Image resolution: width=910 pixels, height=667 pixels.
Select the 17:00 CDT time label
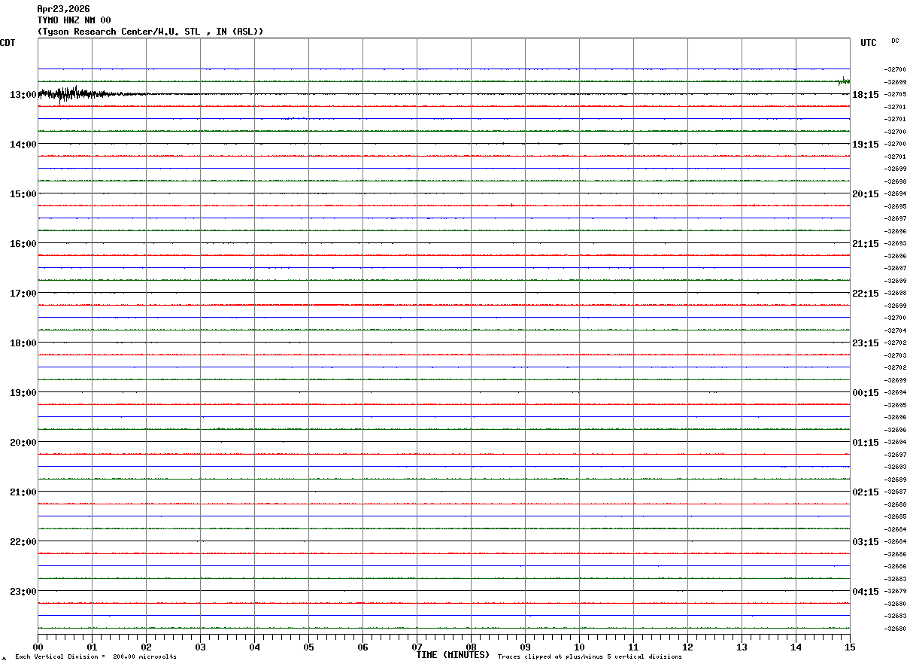coord(23,294)
